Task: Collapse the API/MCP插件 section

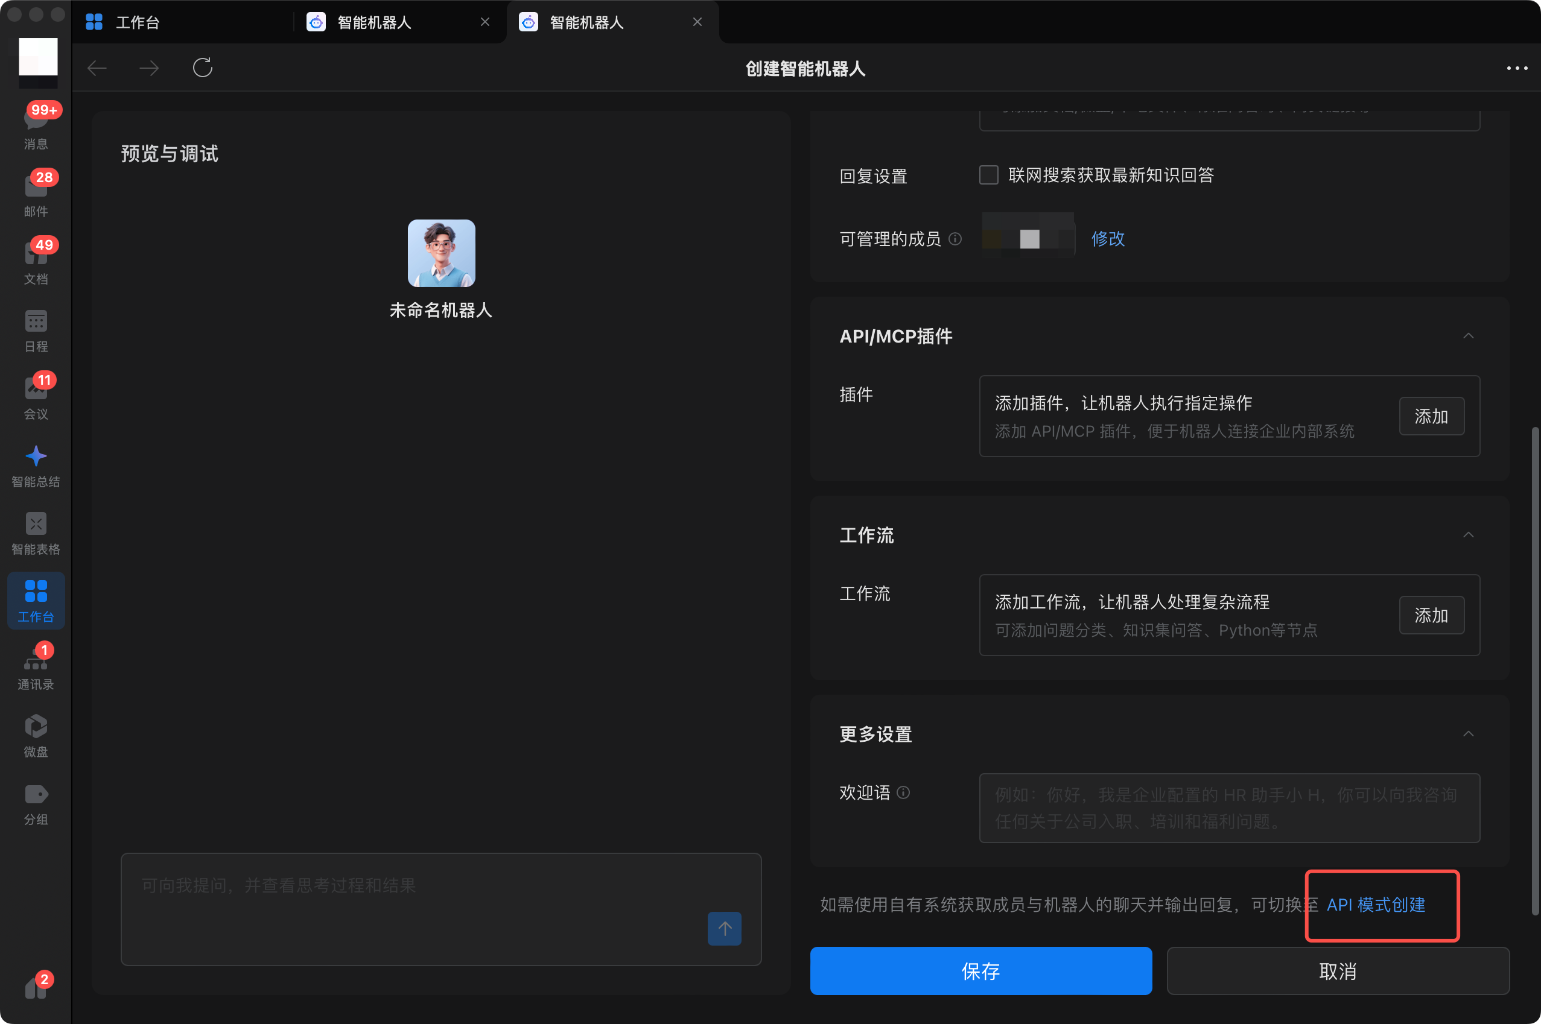Action: click(x=1467, y=336)
